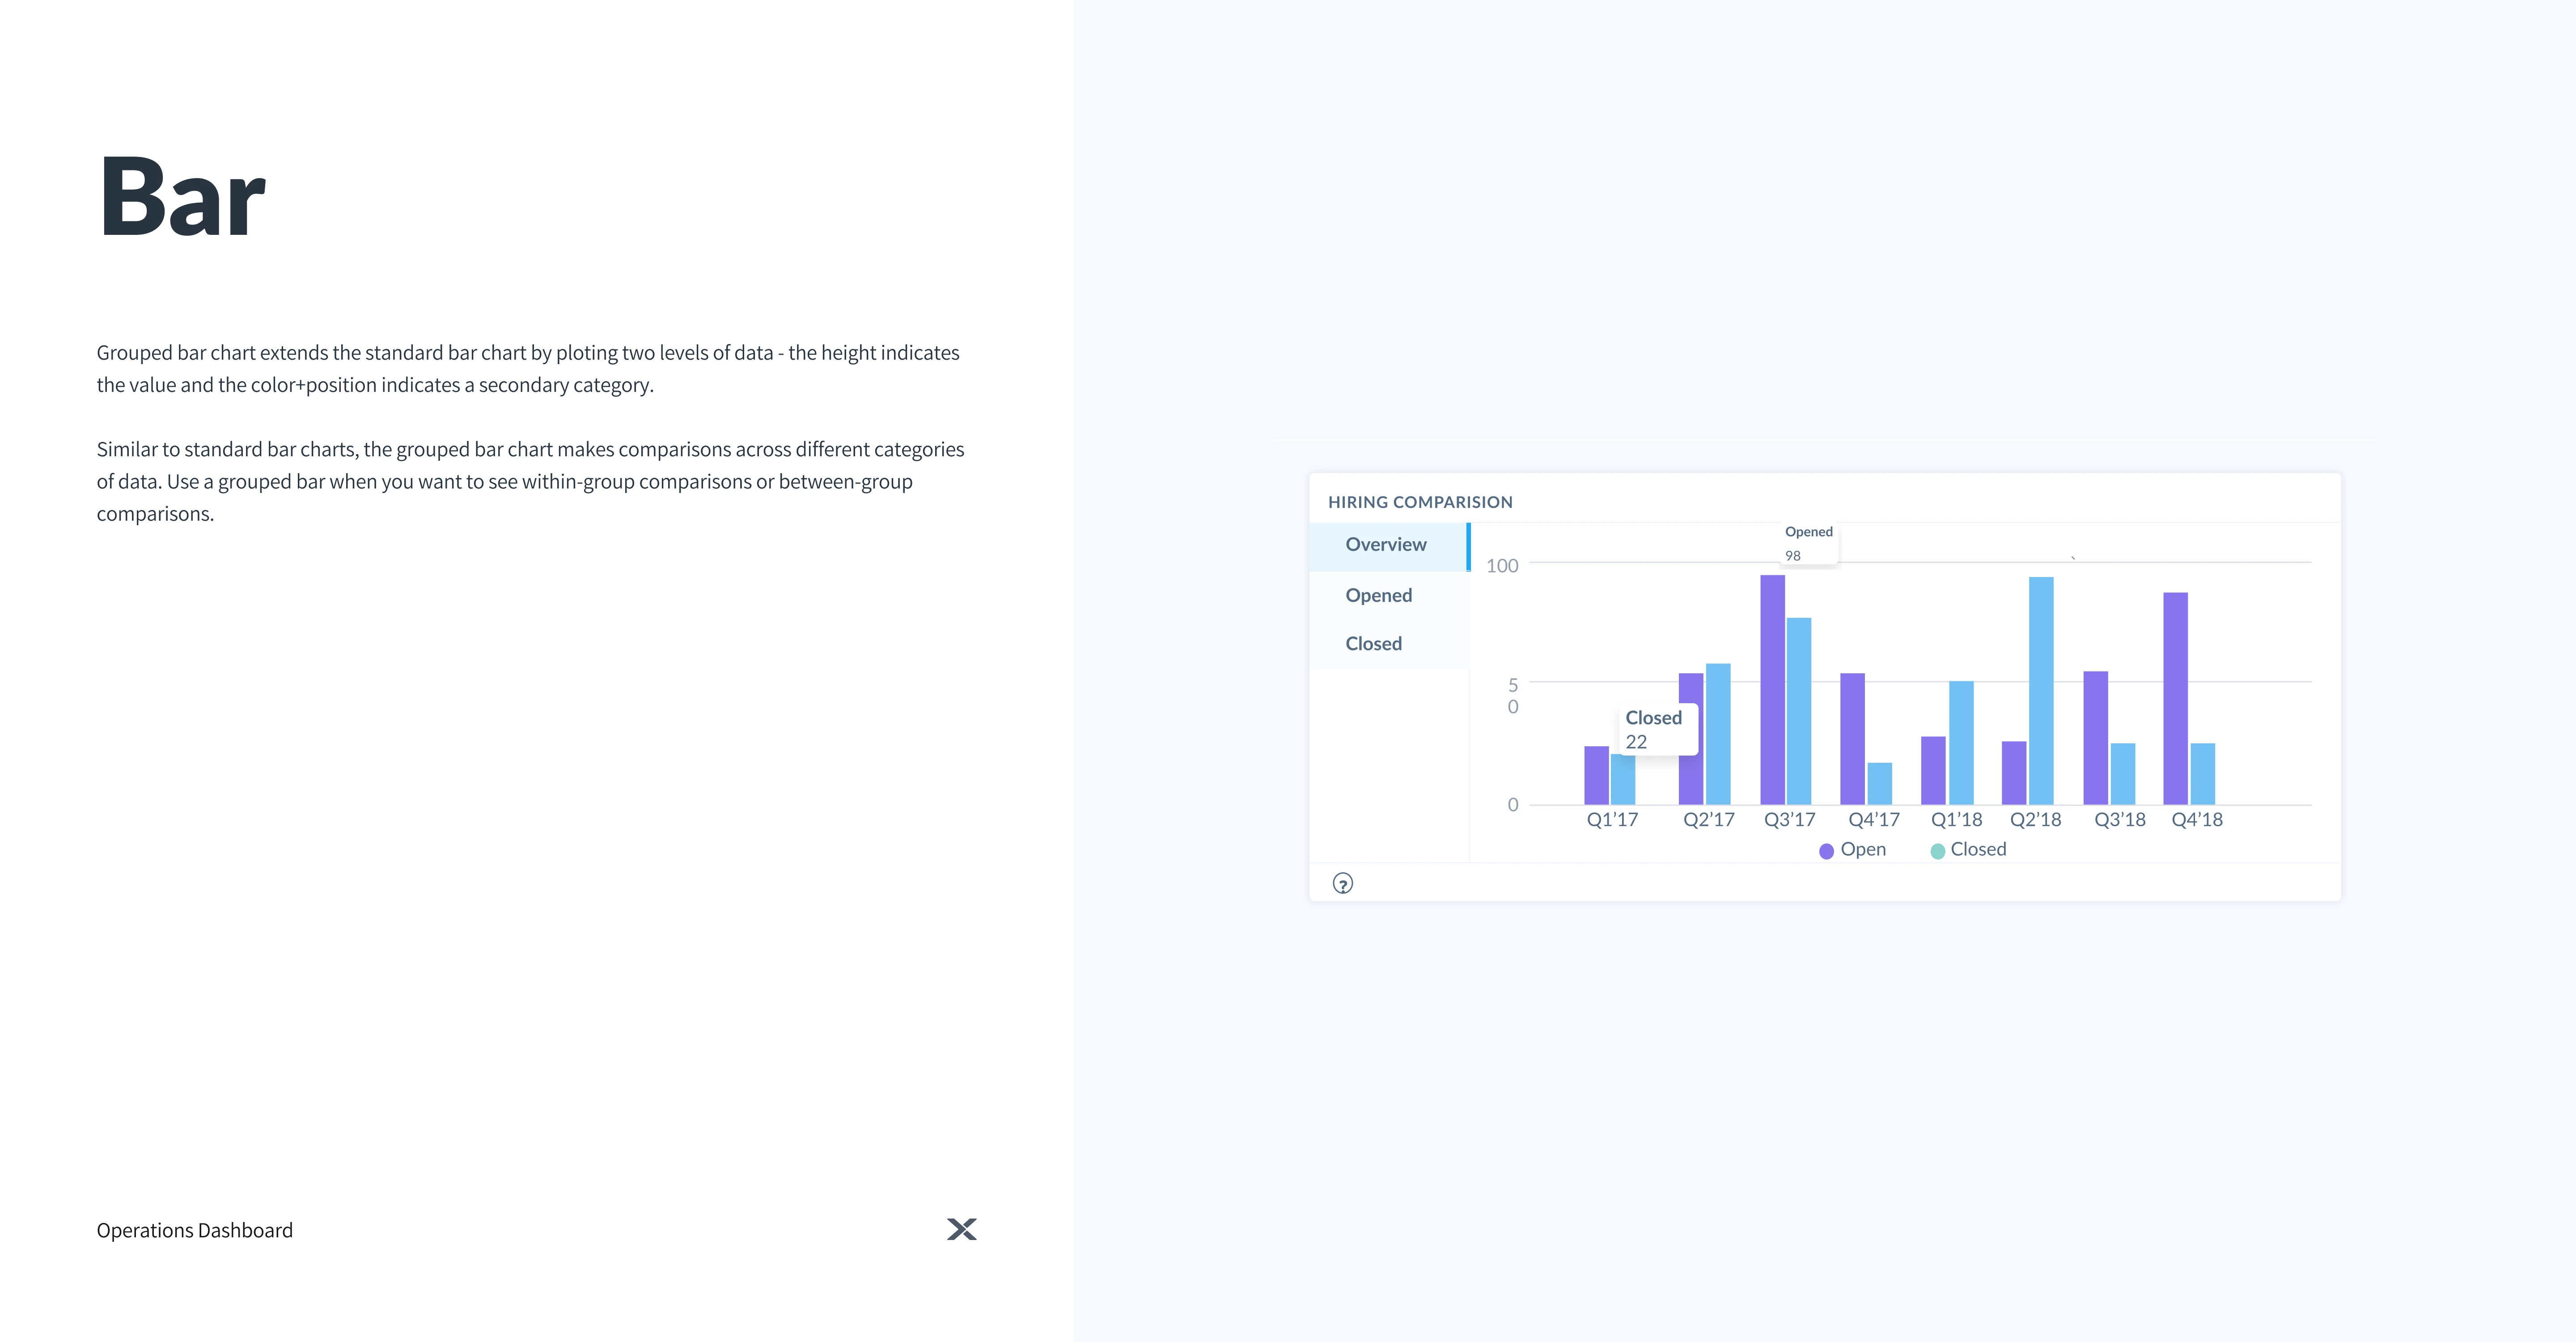Viewport: 2576px width, 1342px height.
Task: Toggle the Closed series legend label
Action: click(x=1978, y=850)
